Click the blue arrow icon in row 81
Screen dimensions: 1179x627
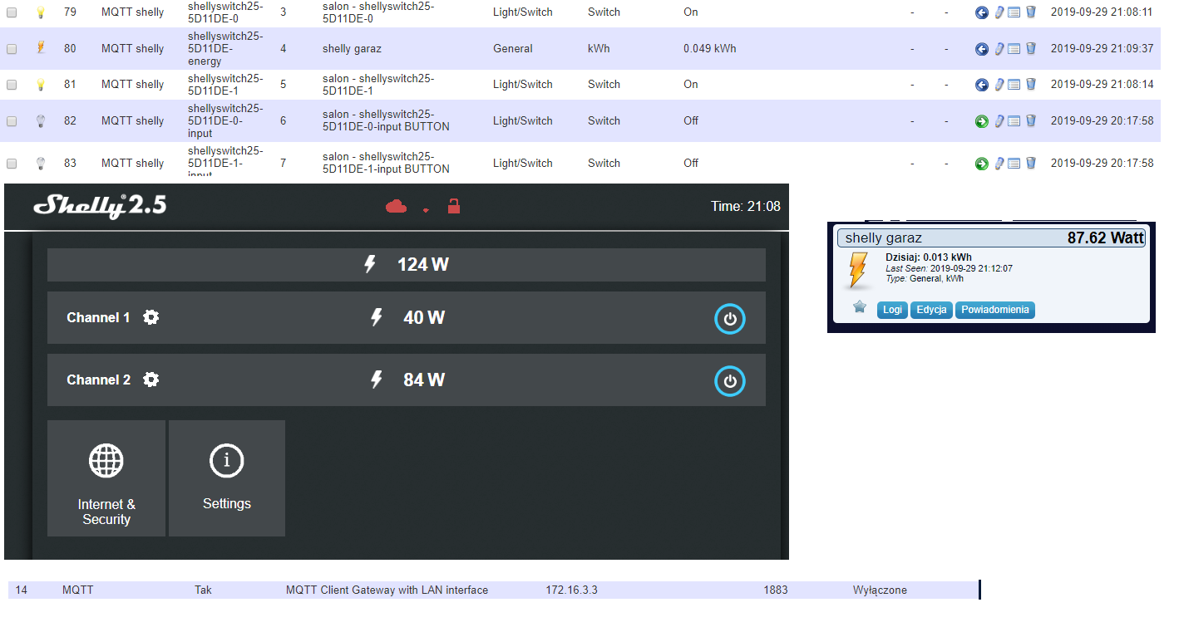[982, 85]
